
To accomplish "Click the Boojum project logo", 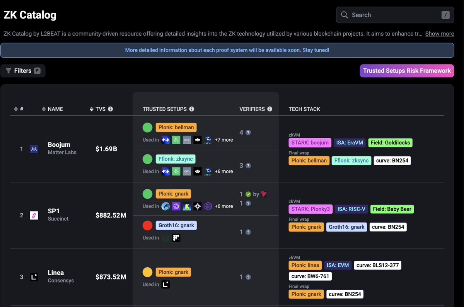I will click(34, 149).
